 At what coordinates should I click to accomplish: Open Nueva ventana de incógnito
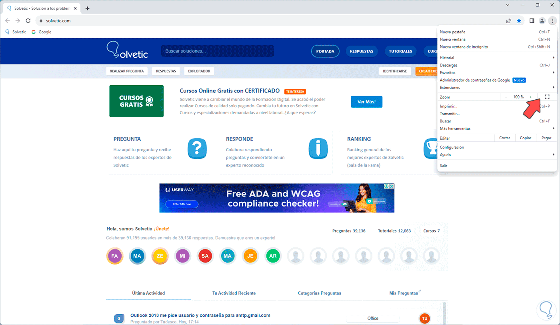(497, 47)
